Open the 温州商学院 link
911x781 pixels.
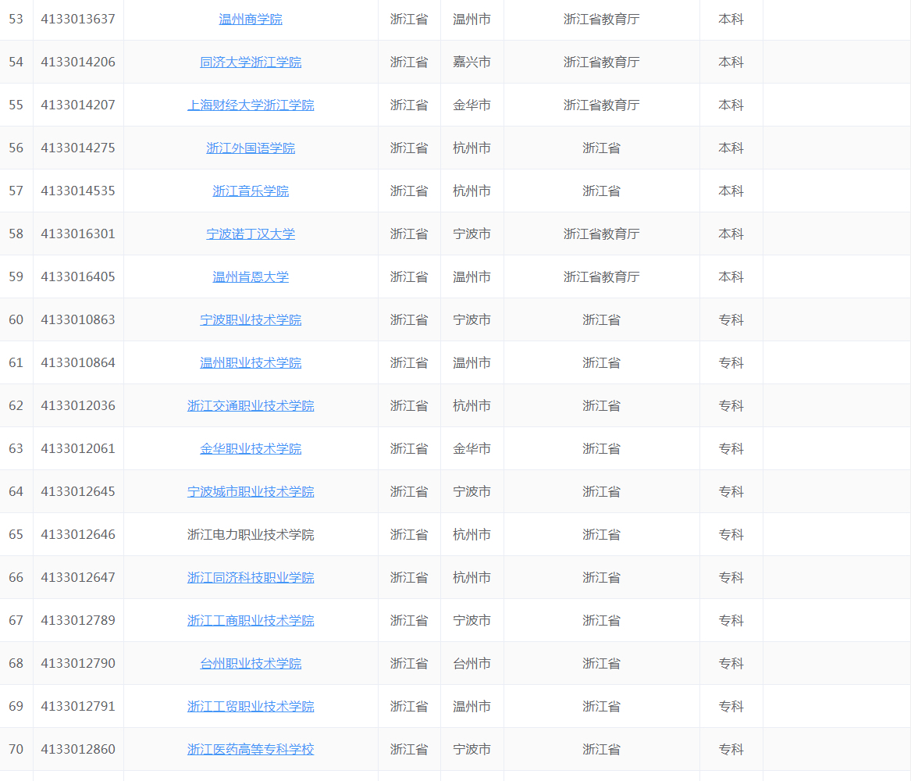pyautogui.click(x=251, y=20)
